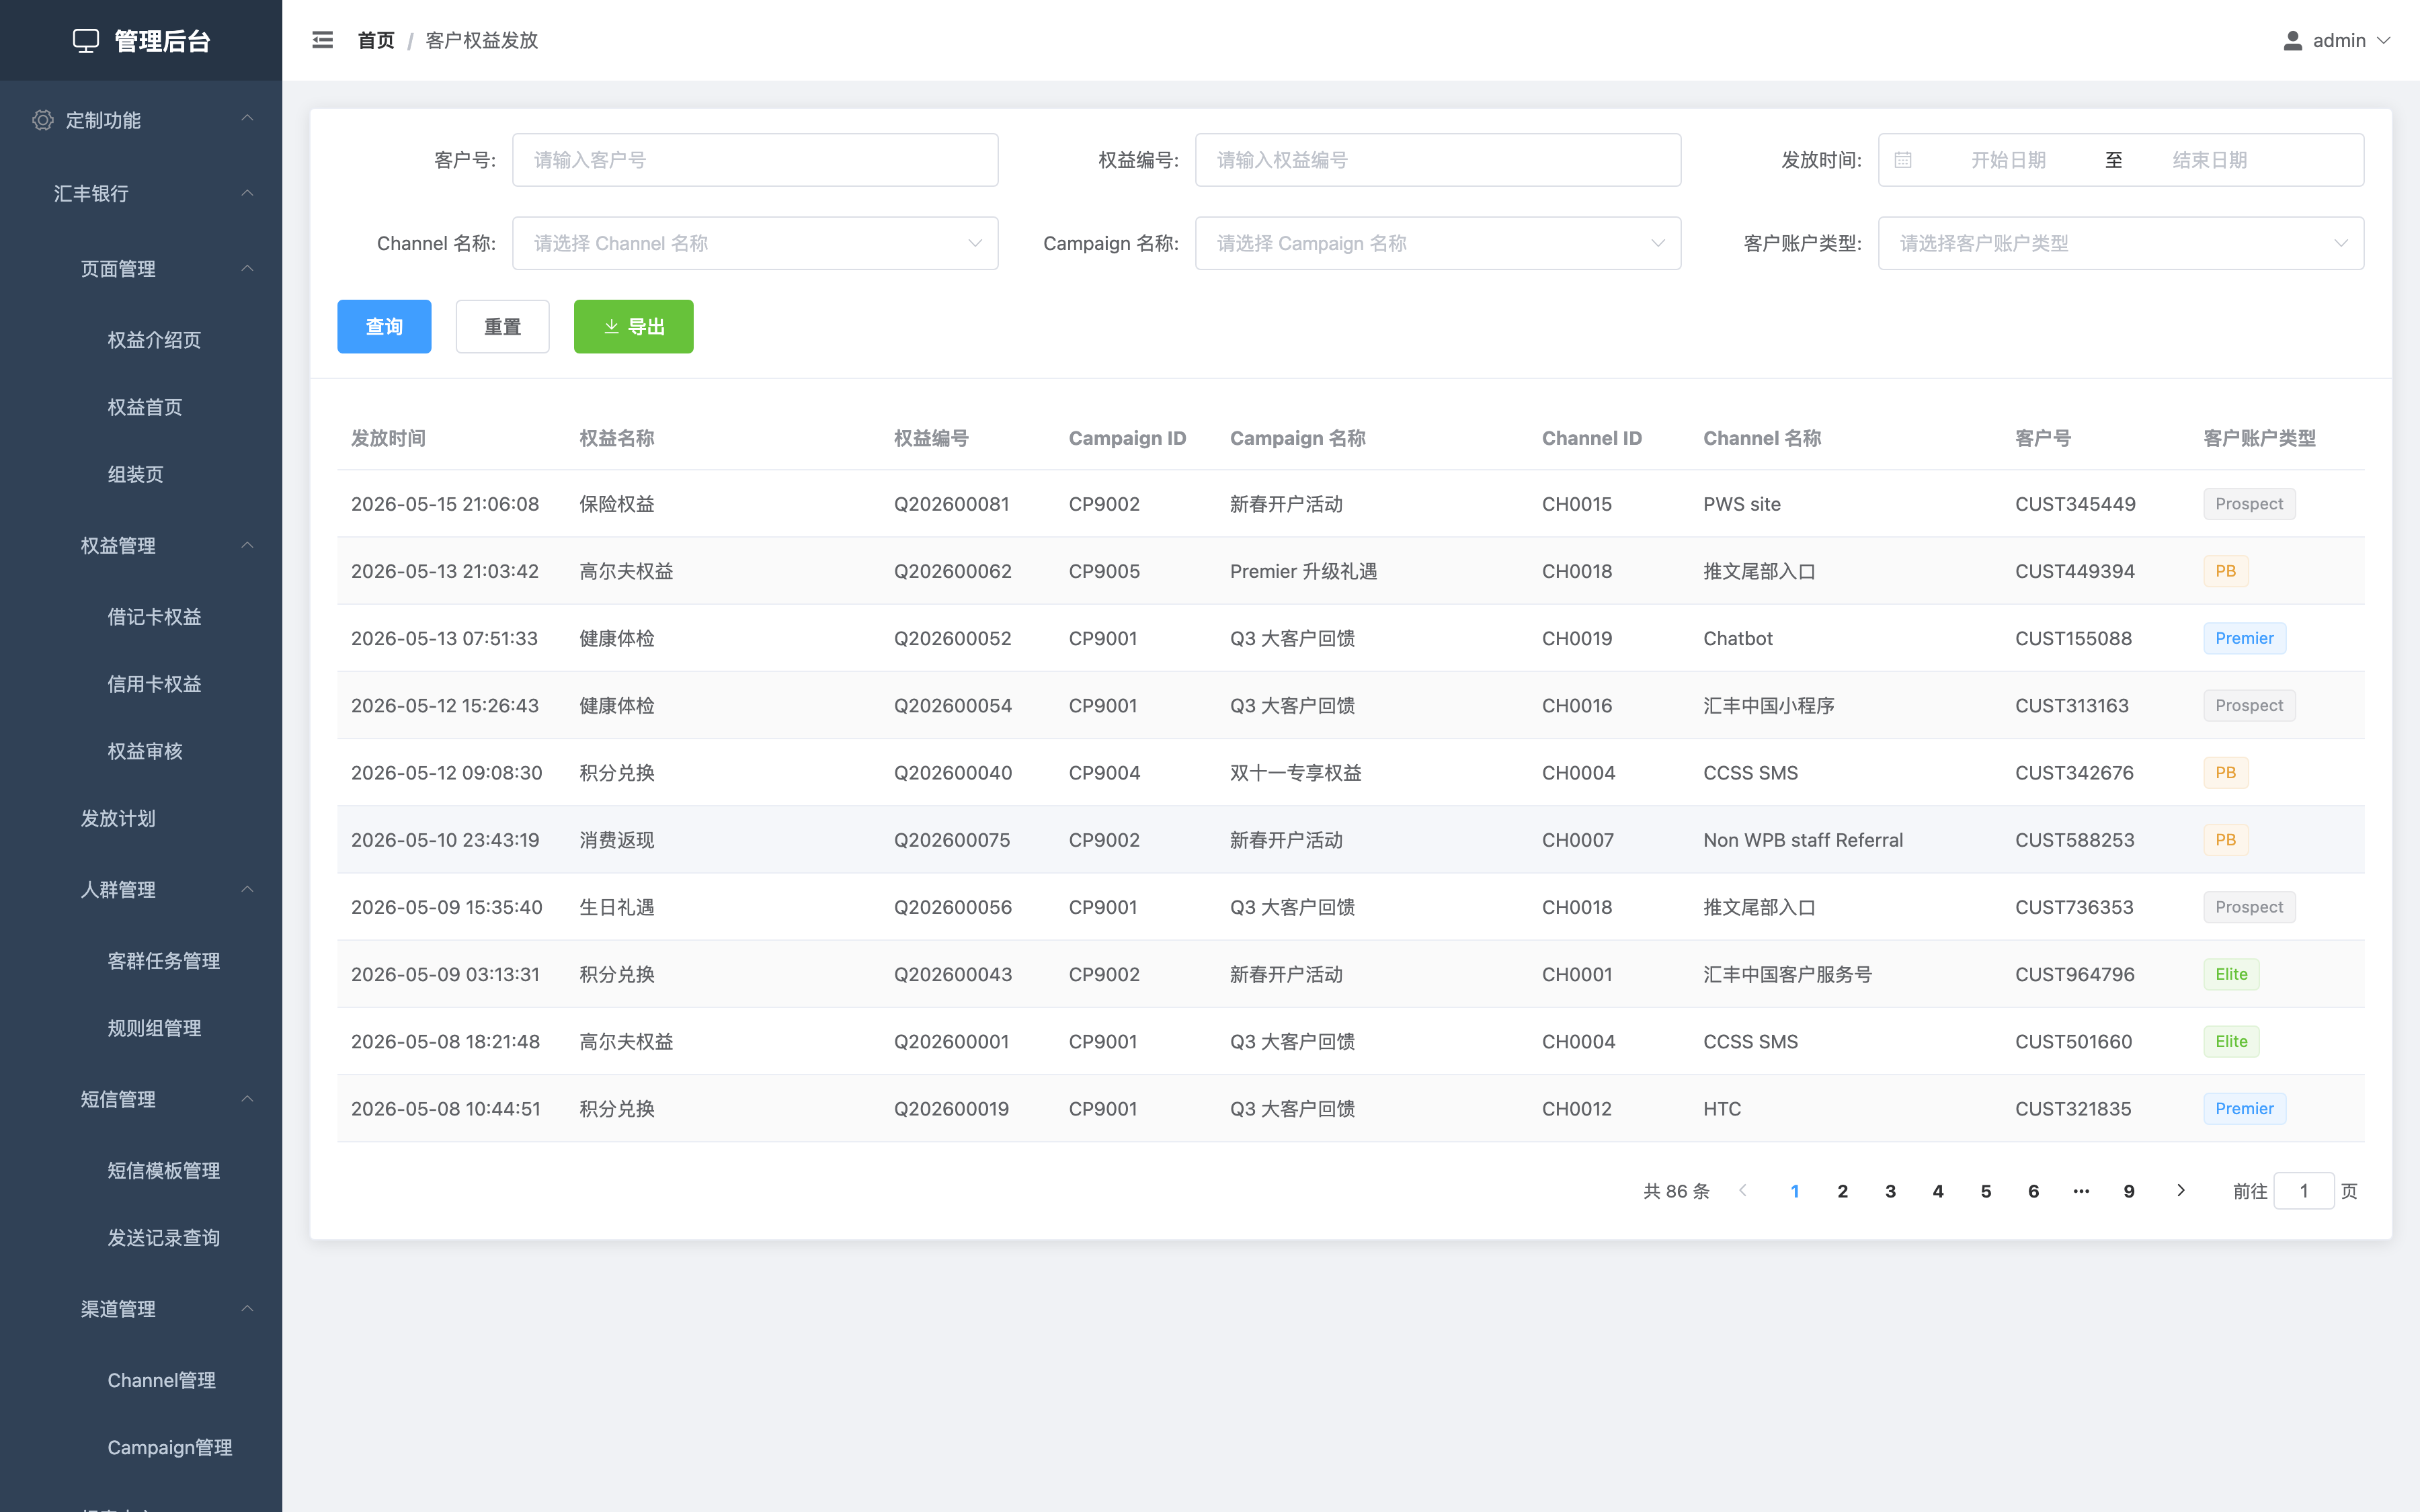The image size is (2420, 1512).
Task: Go to pagination page 4
Action: tap(1938, 1191)
